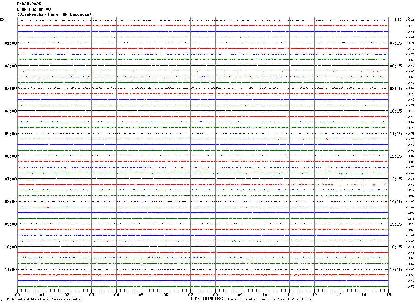Select the 08:00 CST row label
Screen dimensions: 416x304
click(11, 201)
